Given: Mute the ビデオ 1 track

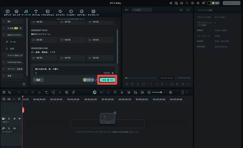Looking at the screenshot, I should click(14, 118).
